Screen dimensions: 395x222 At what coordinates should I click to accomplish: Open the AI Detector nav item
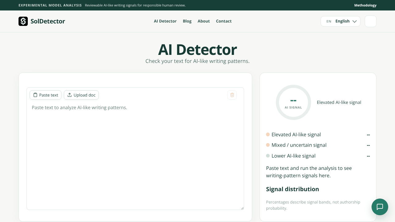coord(165,21)
